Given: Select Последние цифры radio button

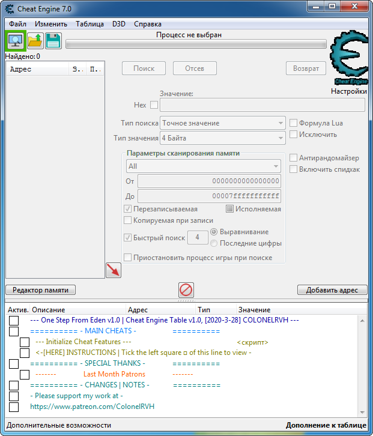Looking at the screenshot, I should (214, 243).
